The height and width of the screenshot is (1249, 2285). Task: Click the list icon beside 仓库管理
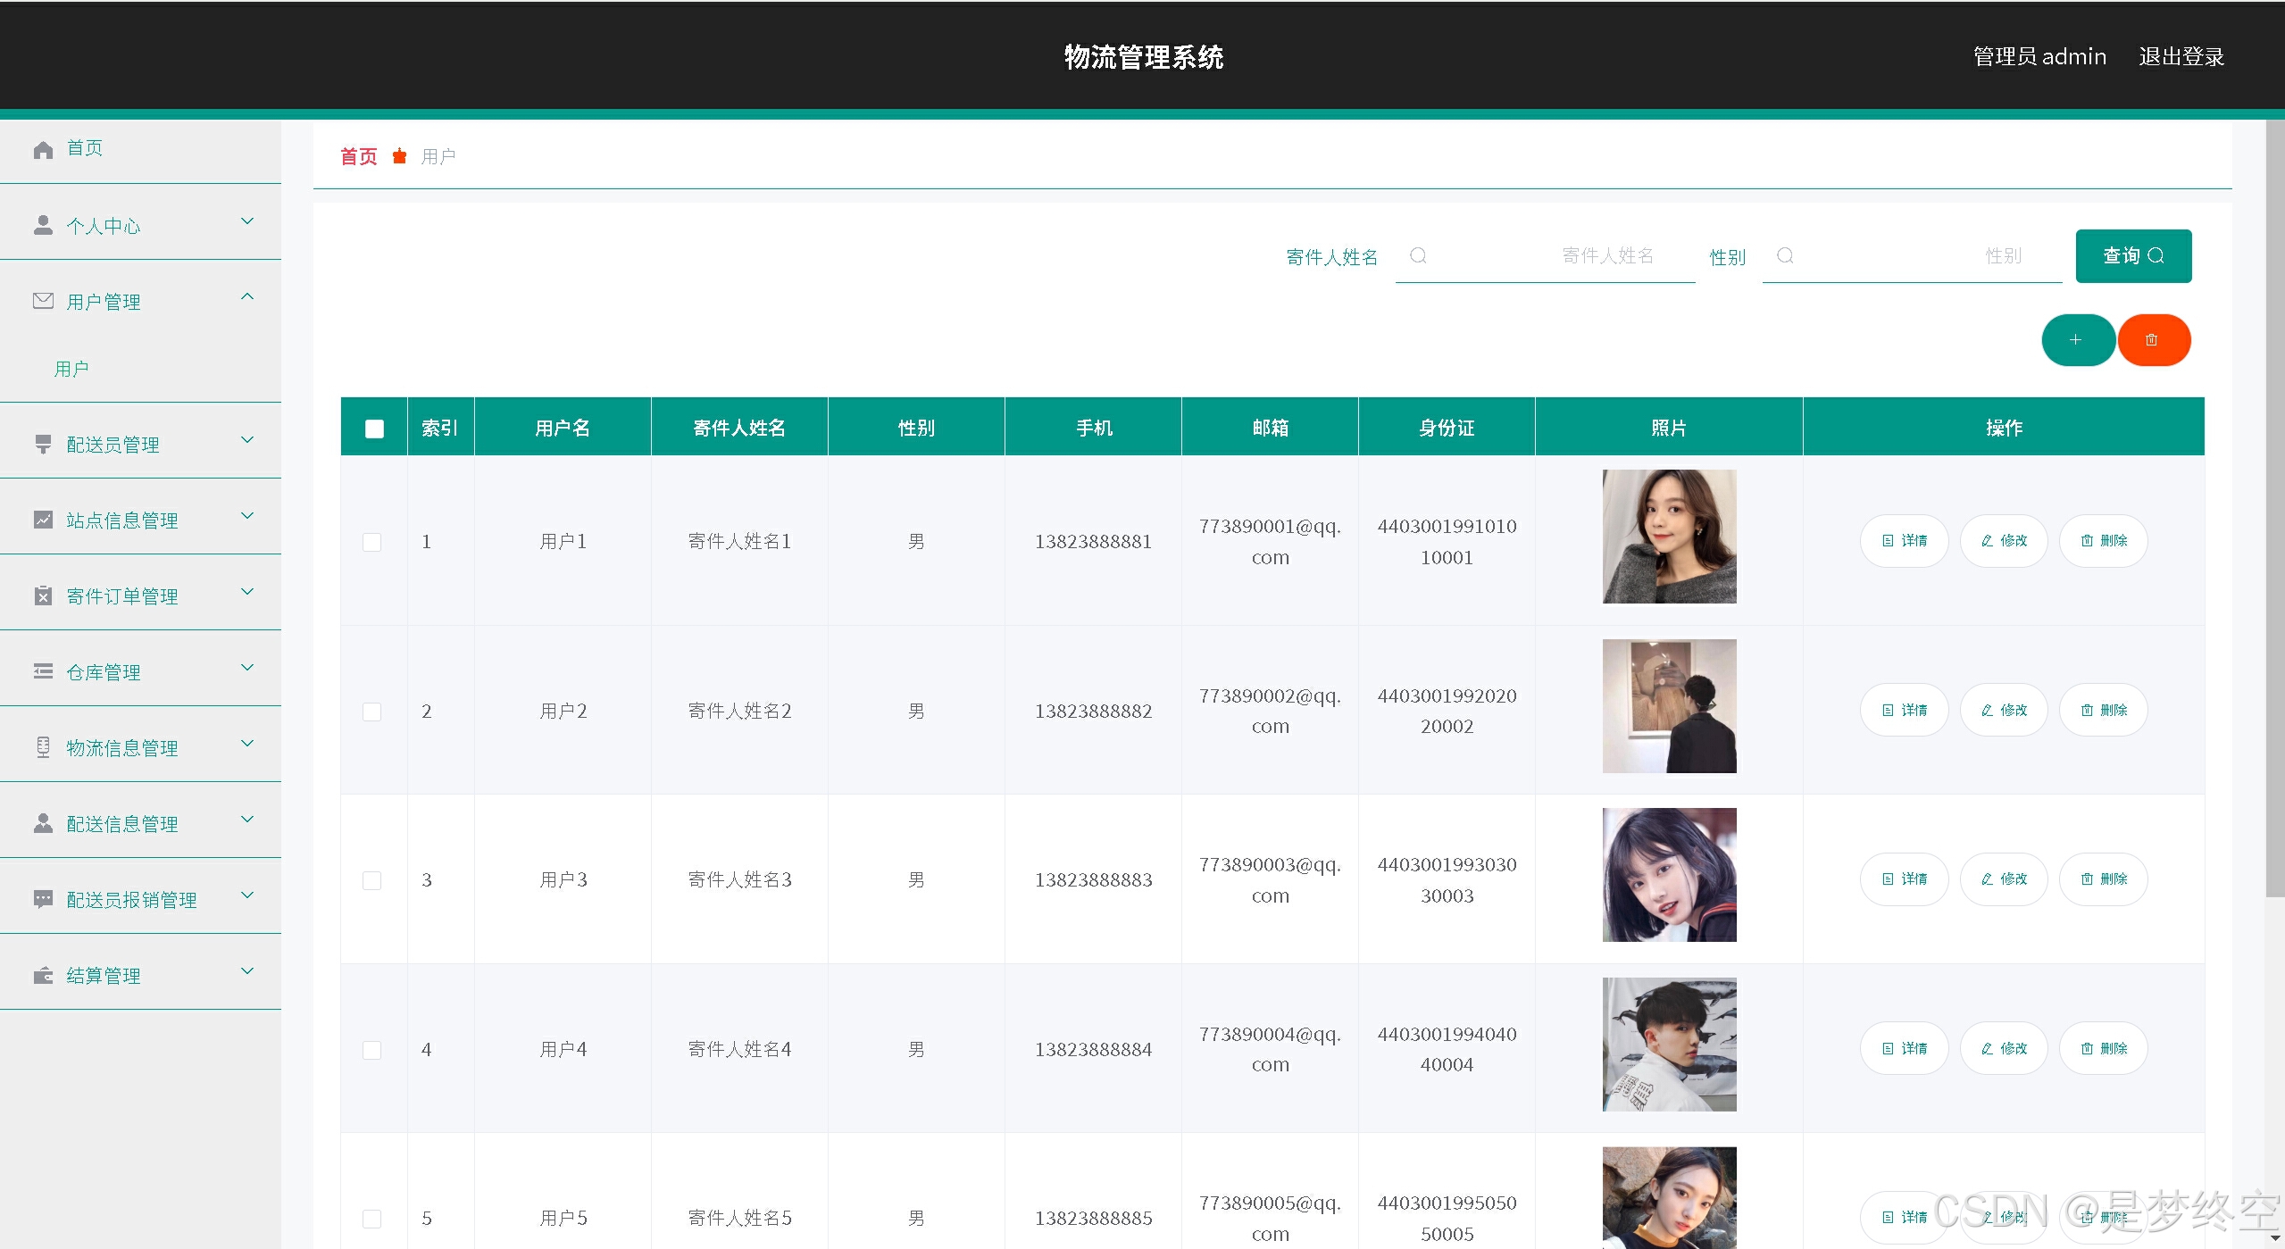[x=43, y=671]
